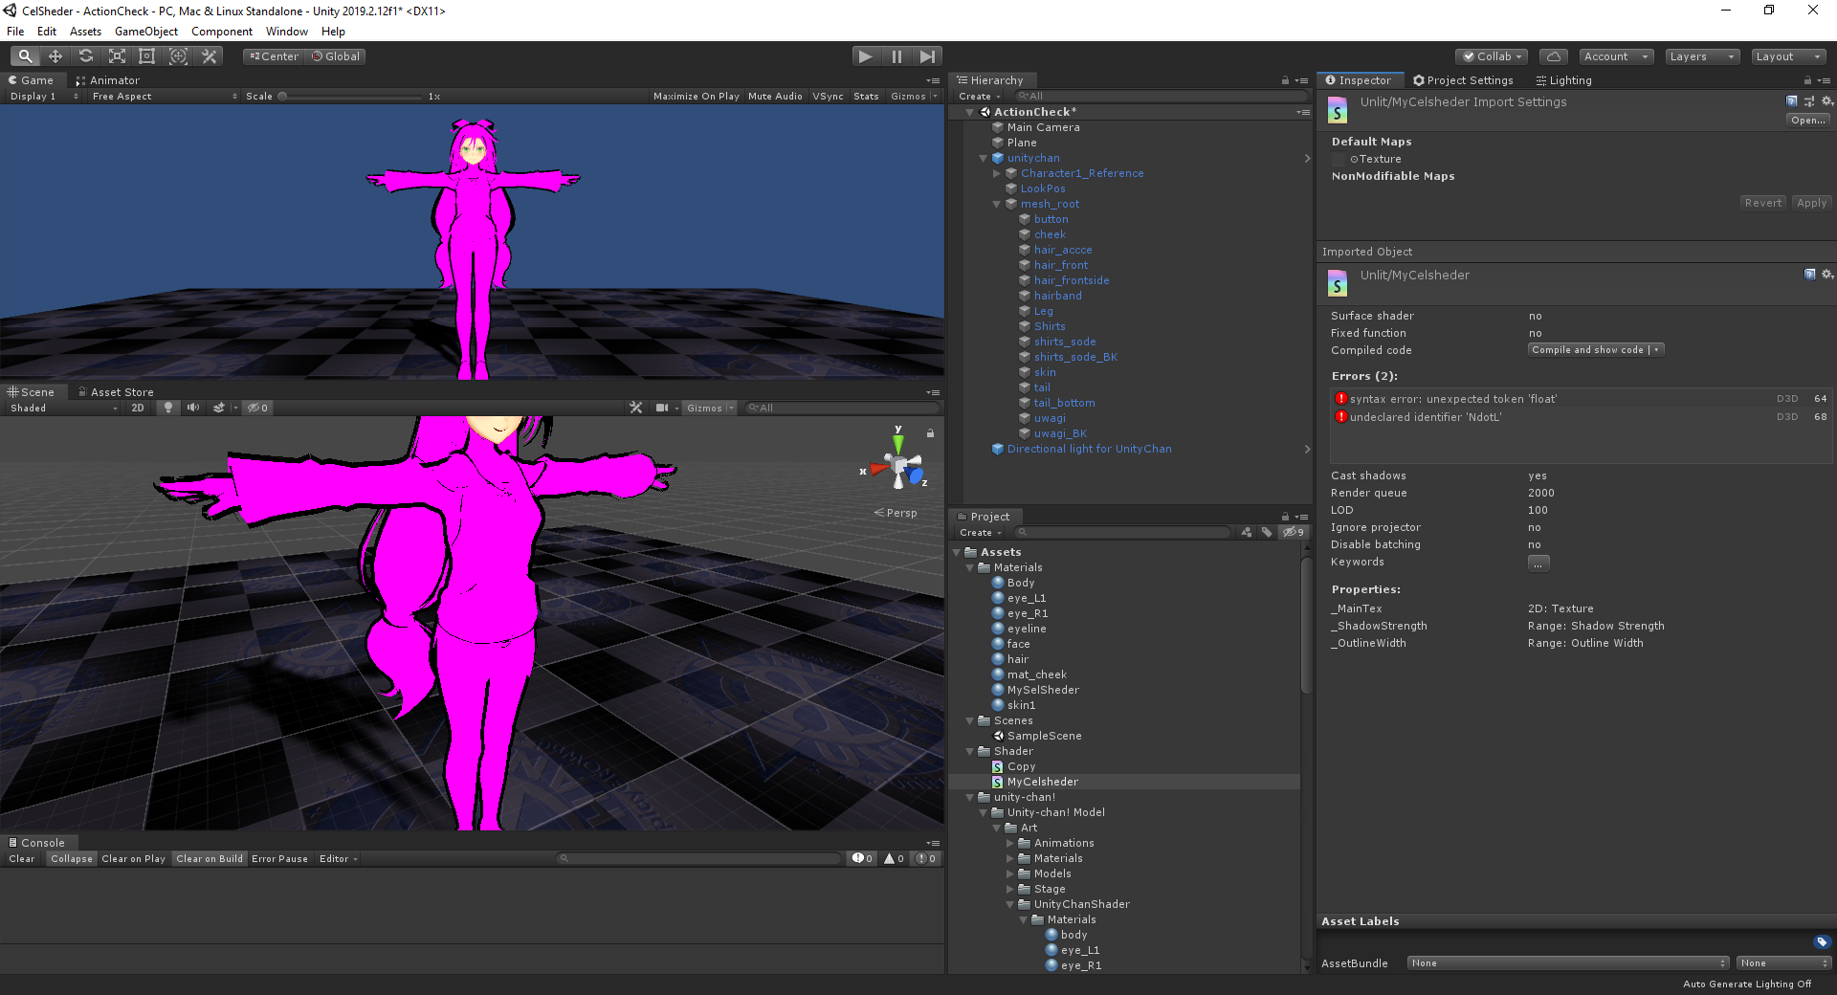
Task: Click the Play button
Action: tap(866, 56)
